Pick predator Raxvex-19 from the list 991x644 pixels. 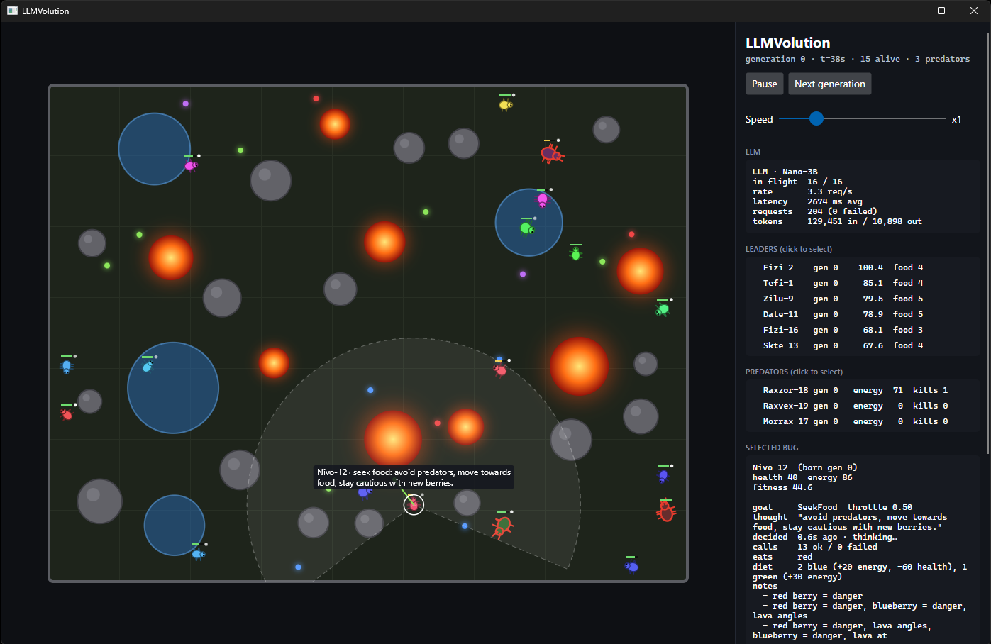tap(863, 406)
